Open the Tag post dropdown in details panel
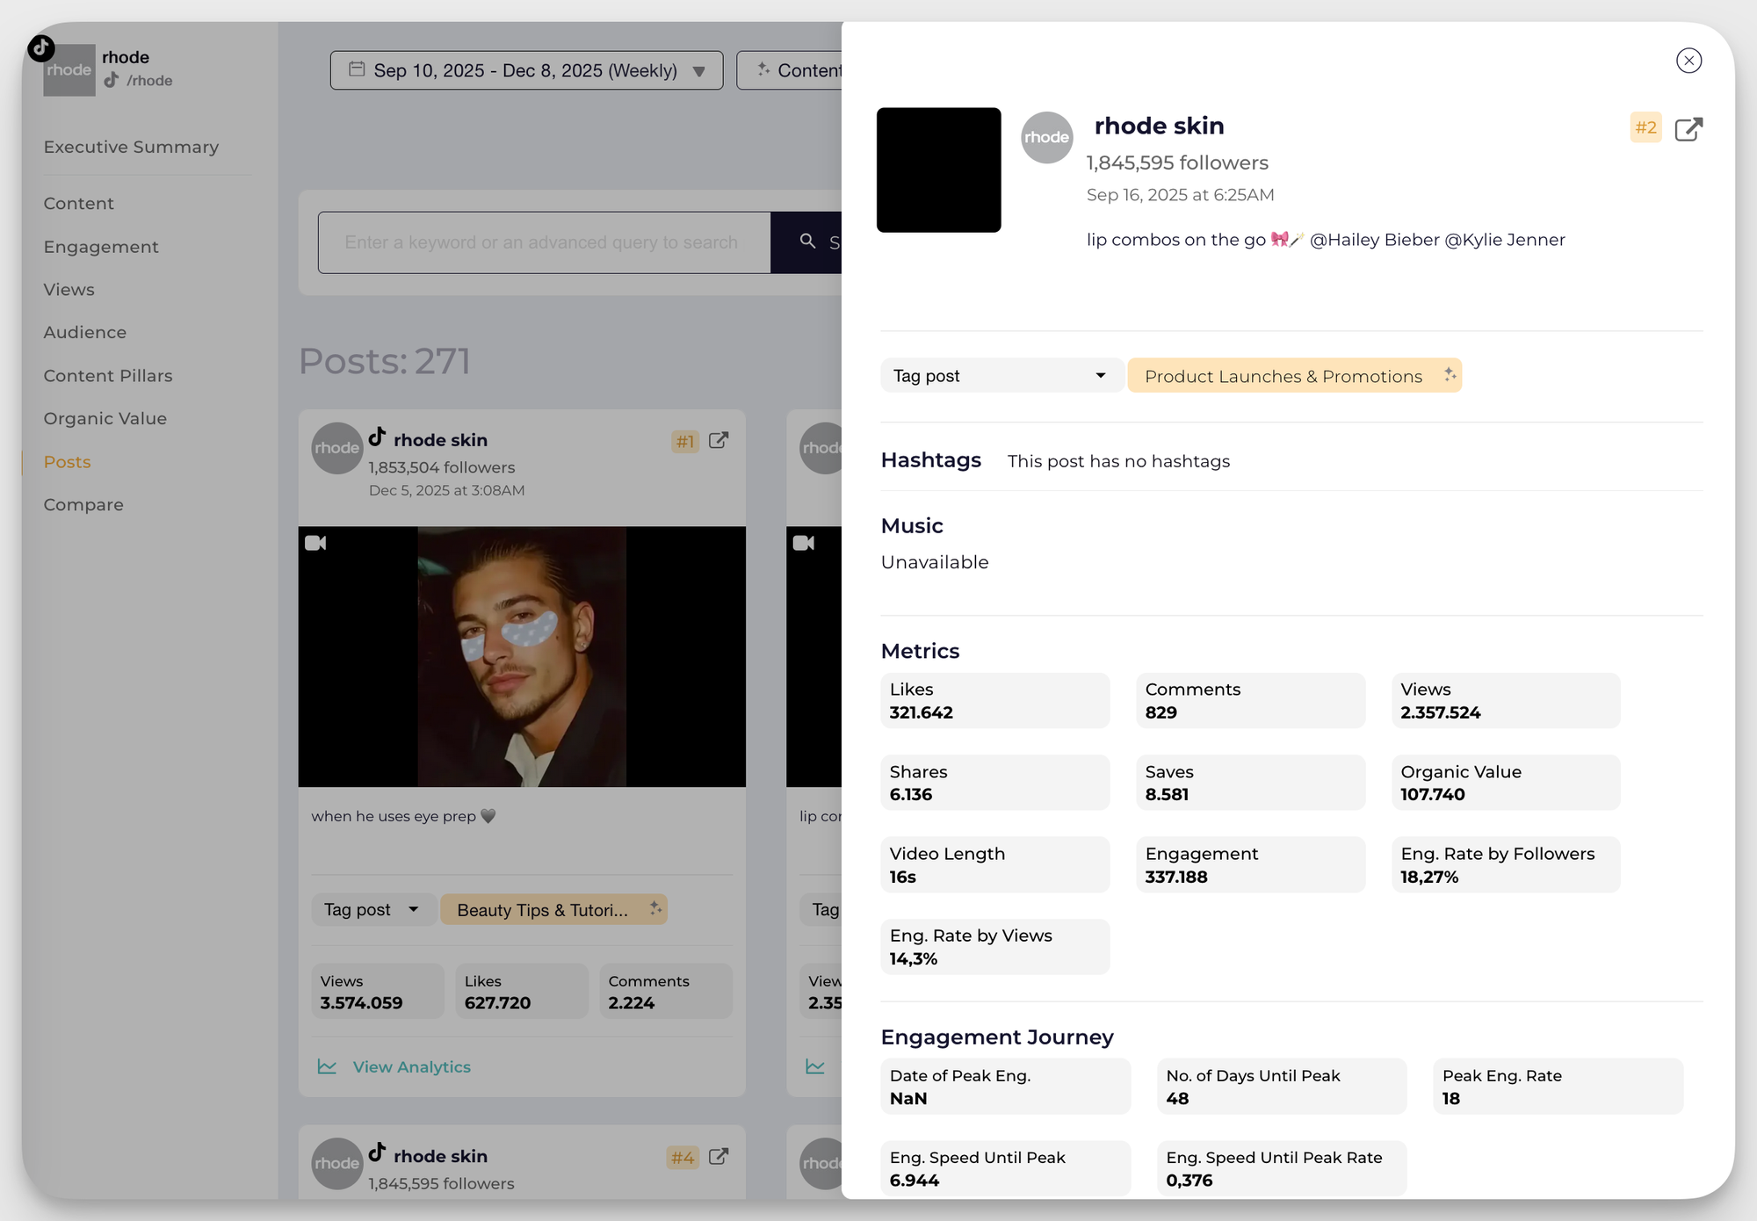This screenshot has height=1221, width=1757. [x=1000, y=376]
